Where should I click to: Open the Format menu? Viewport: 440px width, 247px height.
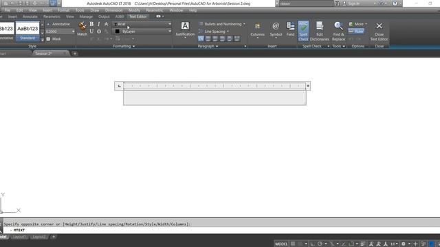click(x=63, y=10)
